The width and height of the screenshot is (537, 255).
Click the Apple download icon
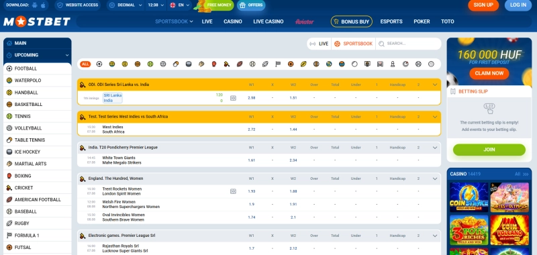click(43, 5)
